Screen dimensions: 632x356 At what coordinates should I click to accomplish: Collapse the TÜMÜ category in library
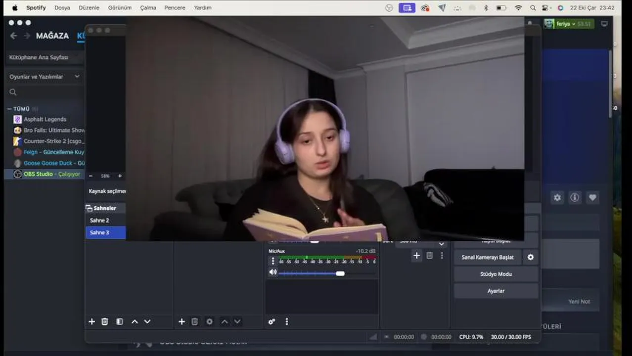tap(9, 108)
